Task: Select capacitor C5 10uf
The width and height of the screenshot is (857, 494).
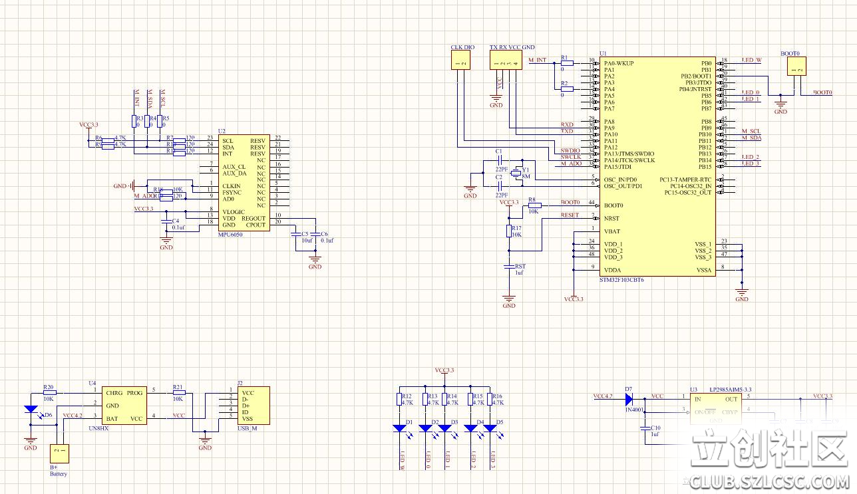Action: click(x=295, y=233)
